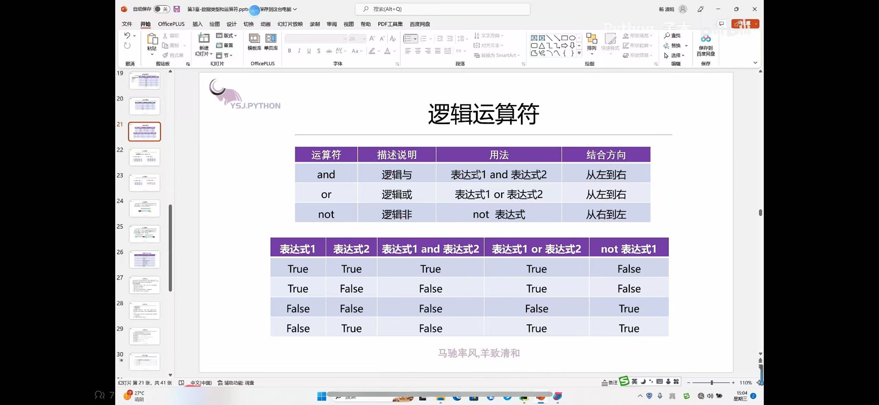
Task: Toggle the 自动保存 autosave switch
Action: [161, 9]
